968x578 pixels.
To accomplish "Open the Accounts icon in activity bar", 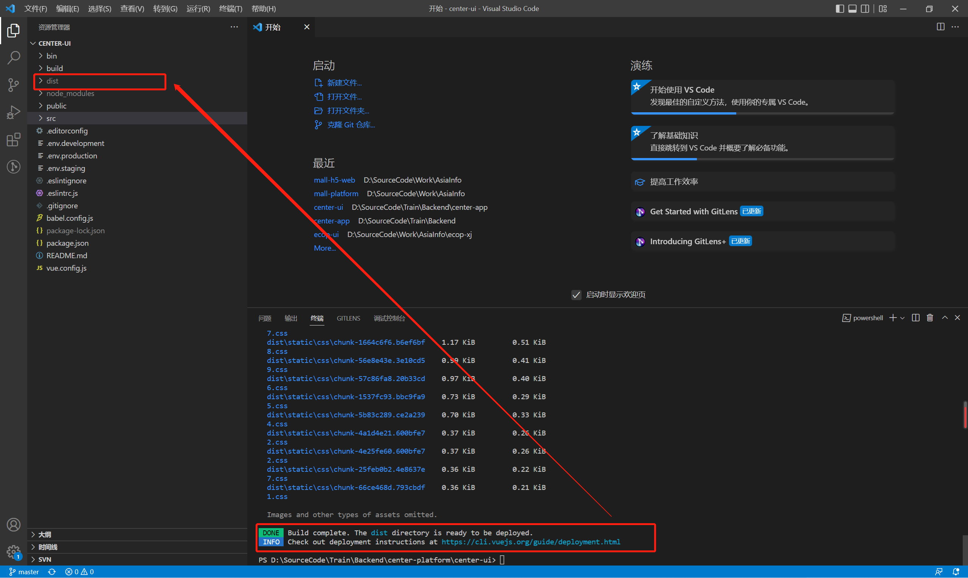I will coord(13,525).
